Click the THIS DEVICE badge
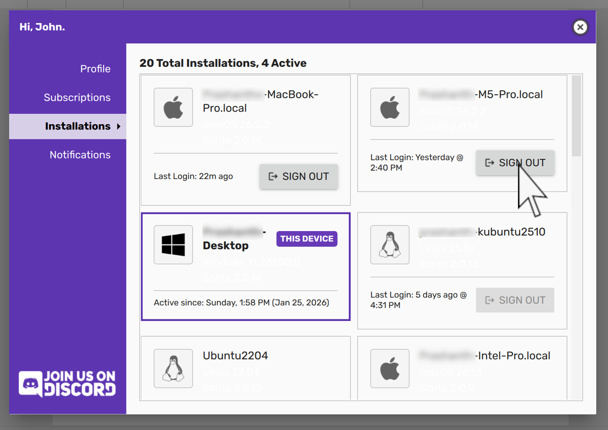 [x=307, y=239]
